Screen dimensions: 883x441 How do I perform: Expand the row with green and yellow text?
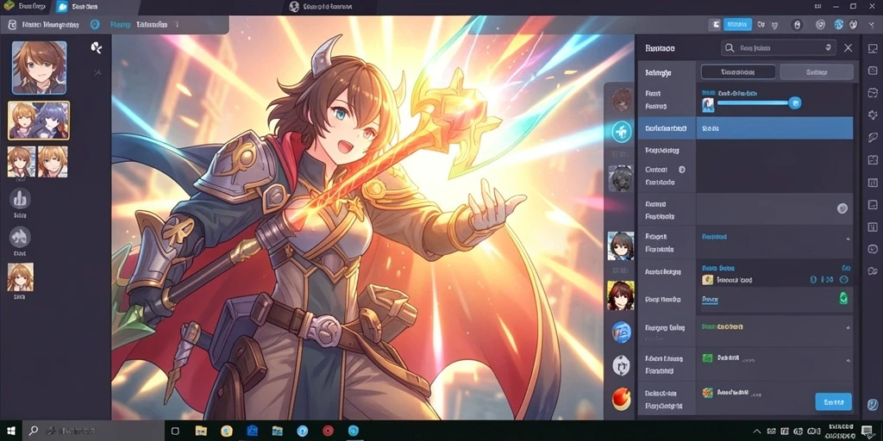848,328
